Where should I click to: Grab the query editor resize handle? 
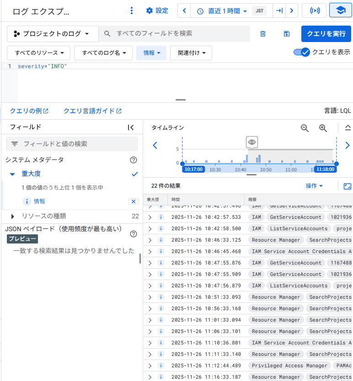click(181, 100)
